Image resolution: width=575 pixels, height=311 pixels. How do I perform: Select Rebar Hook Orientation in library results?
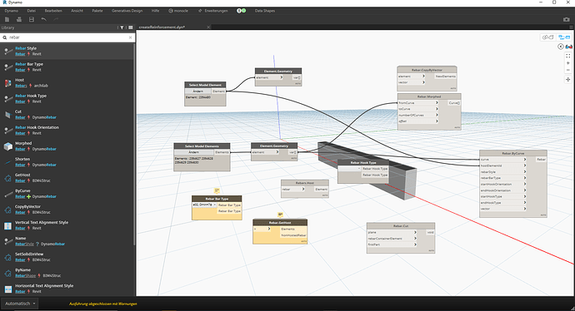pyautogui.click(x=37, y=127)
